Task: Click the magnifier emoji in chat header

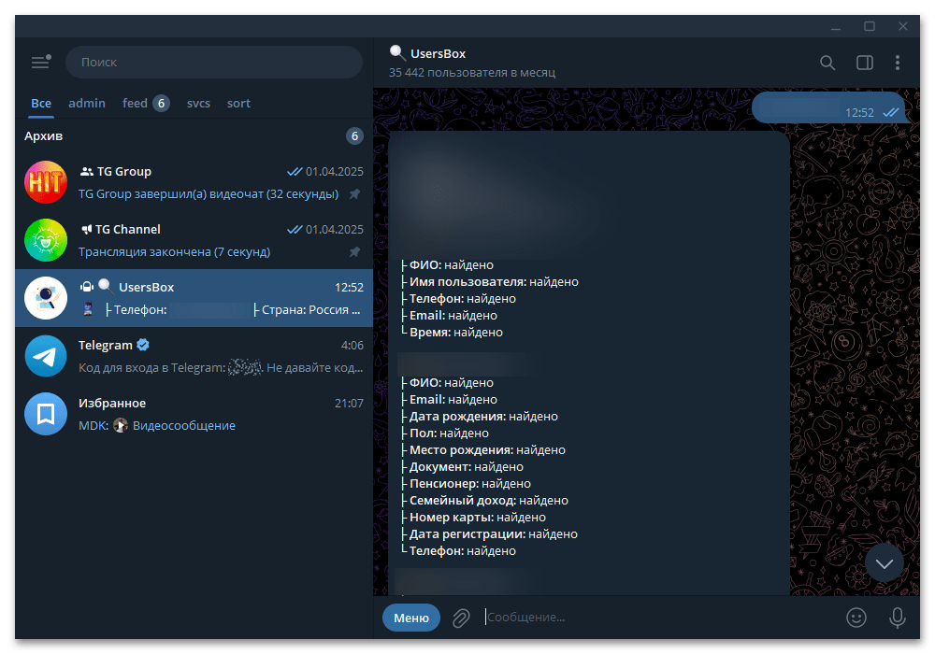Action: coord(397,52)
